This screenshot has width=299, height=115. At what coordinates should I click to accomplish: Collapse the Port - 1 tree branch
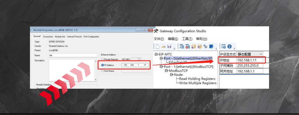[x=161, y=67]
